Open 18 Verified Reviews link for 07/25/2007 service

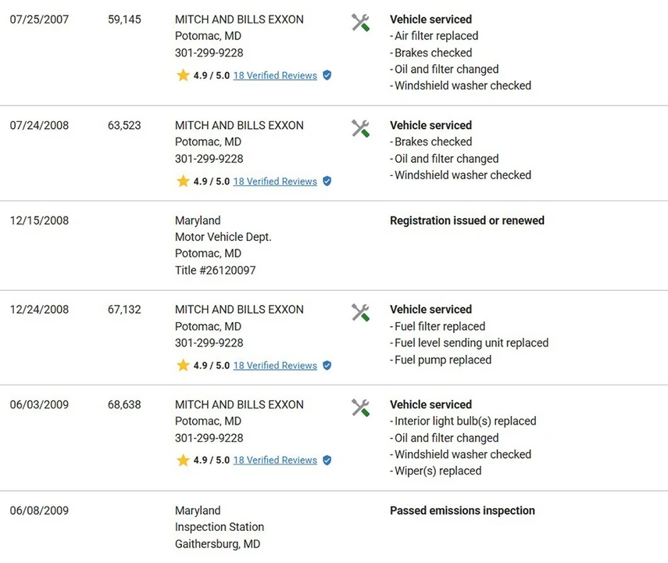coord(275,76)
